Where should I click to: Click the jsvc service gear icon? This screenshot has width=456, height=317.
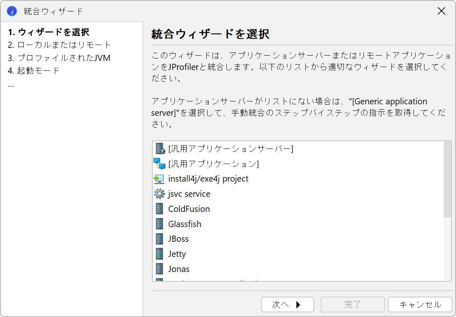coord(159,193)
